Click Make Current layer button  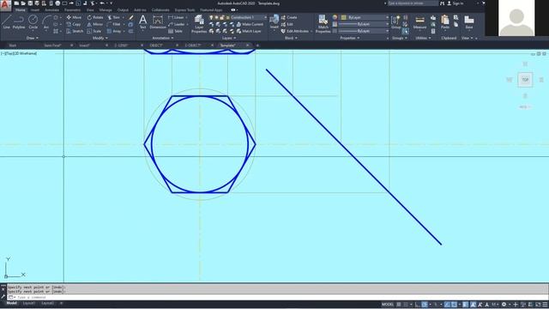point(250,24)
